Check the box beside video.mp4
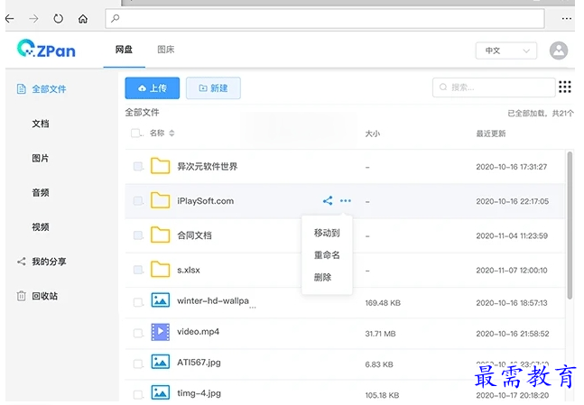 pos(138,332)
